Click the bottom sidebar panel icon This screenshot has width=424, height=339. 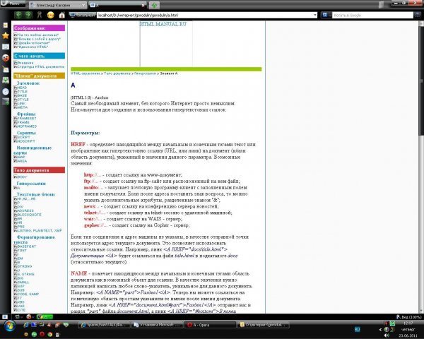6,102
